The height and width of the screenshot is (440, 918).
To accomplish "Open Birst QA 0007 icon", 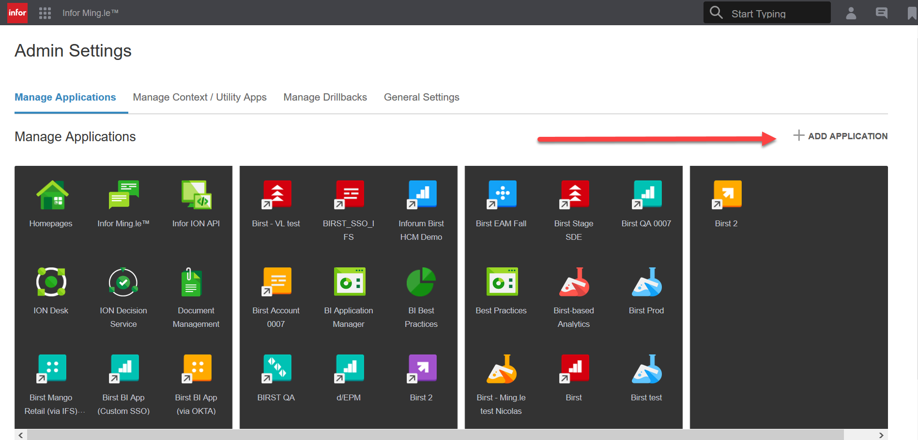I will coord(647,195).
